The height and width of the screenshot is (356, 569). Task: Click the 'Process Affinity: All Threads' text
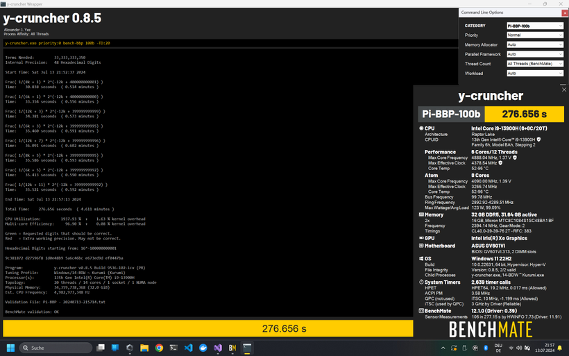click(26, 34)
